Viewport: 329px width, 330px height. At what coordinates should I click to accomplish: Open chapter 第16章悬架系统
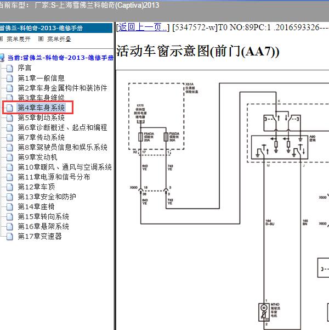(43, 226)
